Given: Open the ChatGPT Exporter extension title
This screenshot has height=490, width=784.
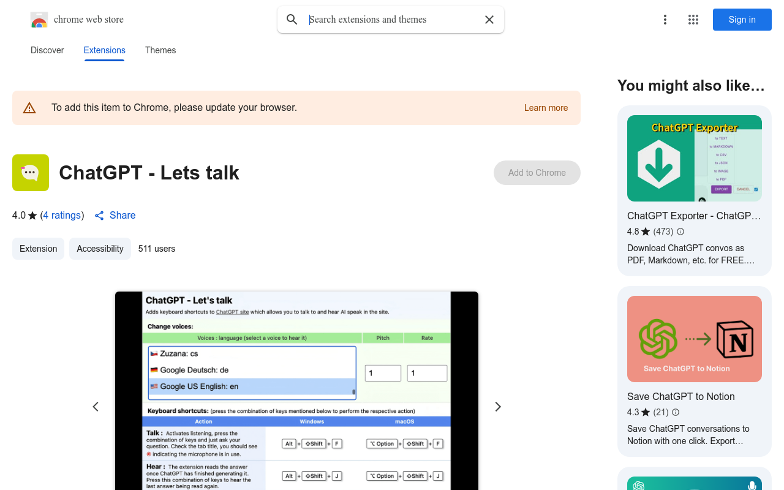Looking at the screenshot, I should [x=694, y=216].
